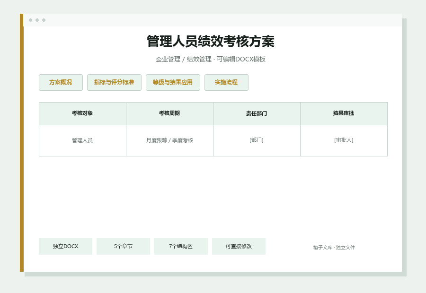The image size is (426, 293).
Task: Click the title 管理人员绩效考核方案
Action: click(x=211, y=41)
